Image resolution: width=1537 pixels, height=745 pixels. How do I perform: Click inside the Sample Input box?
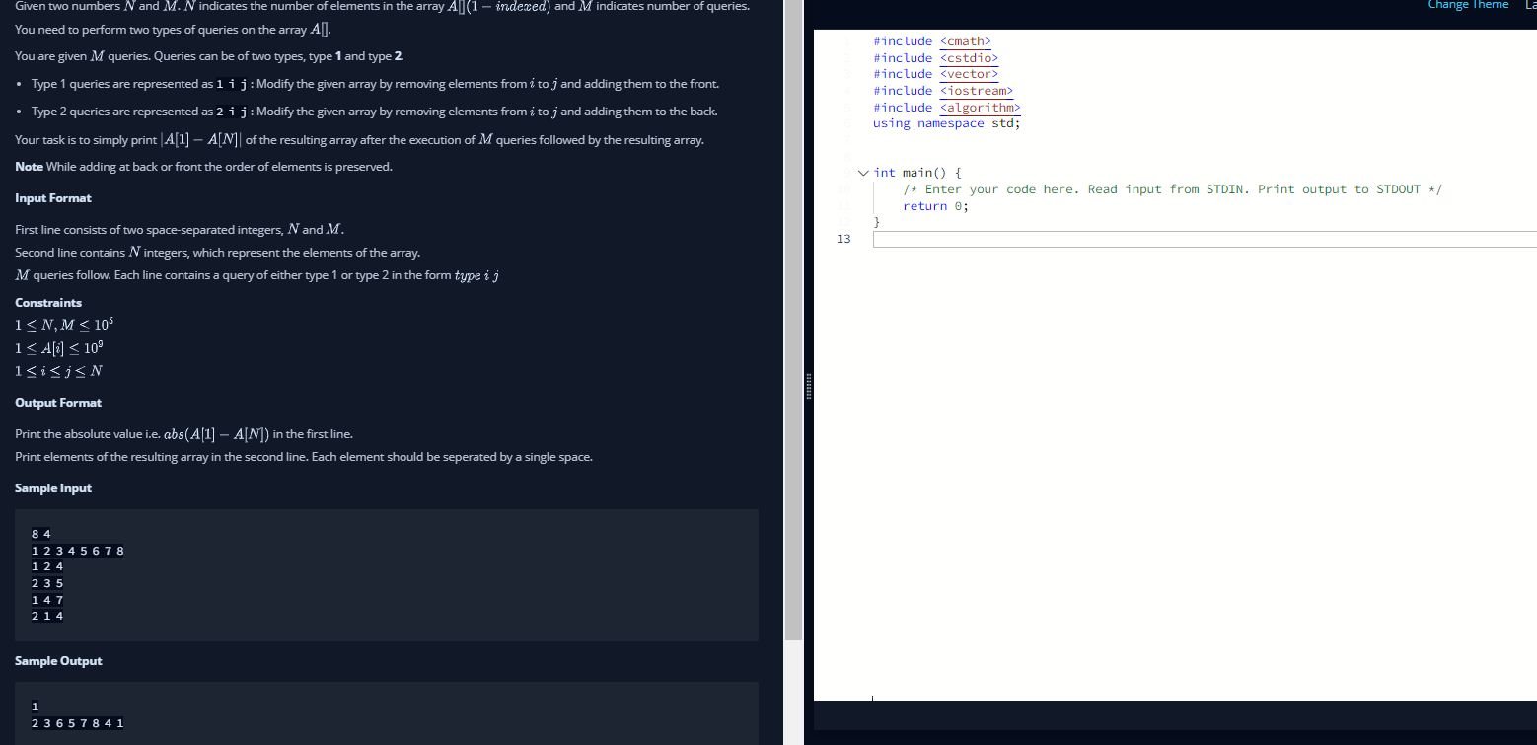click(385, 575)
